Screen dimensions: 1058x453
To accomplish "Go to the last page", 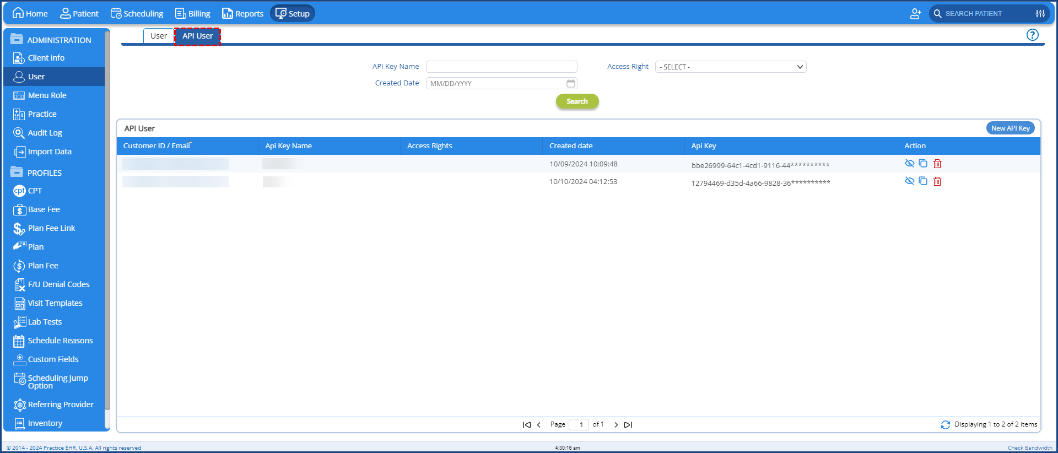I will [x=628, y=425].
